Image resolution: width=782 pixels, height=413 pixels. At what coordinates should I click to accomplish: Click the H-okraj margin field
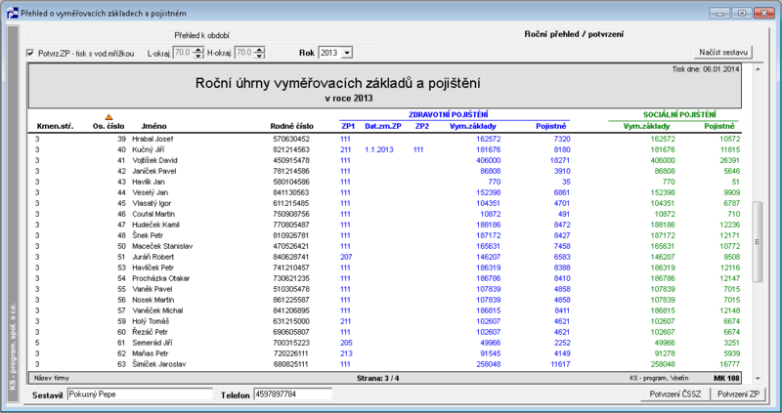(244, 53)
